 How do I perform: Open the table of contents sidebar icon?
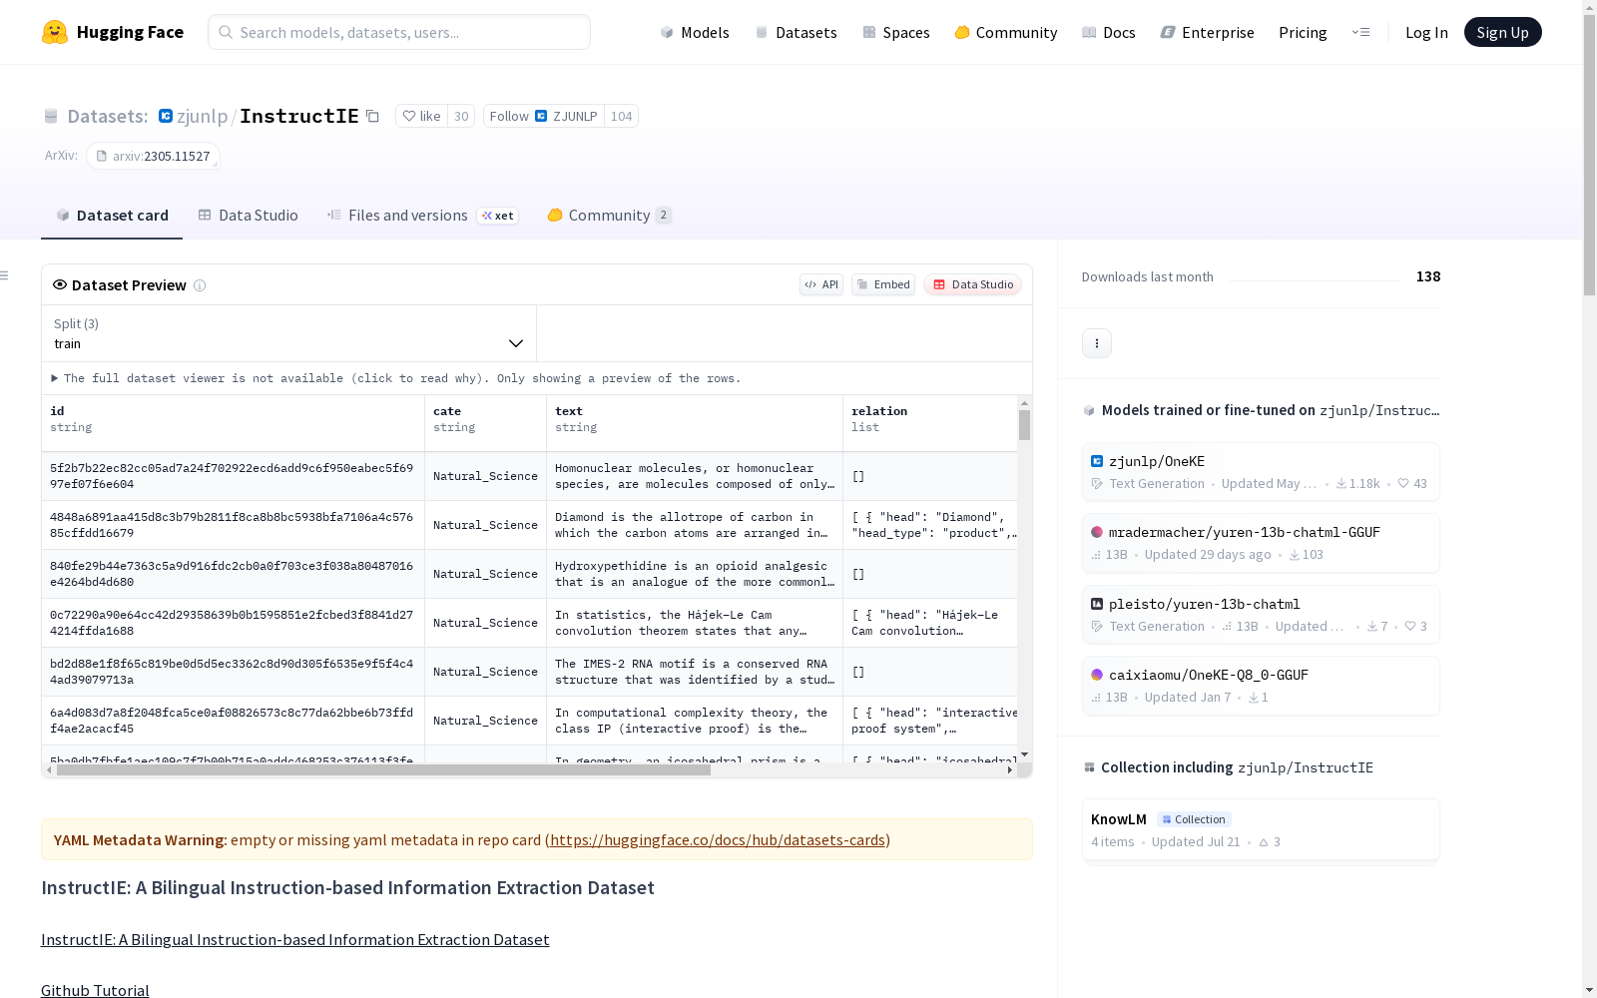tap(5, 275)
